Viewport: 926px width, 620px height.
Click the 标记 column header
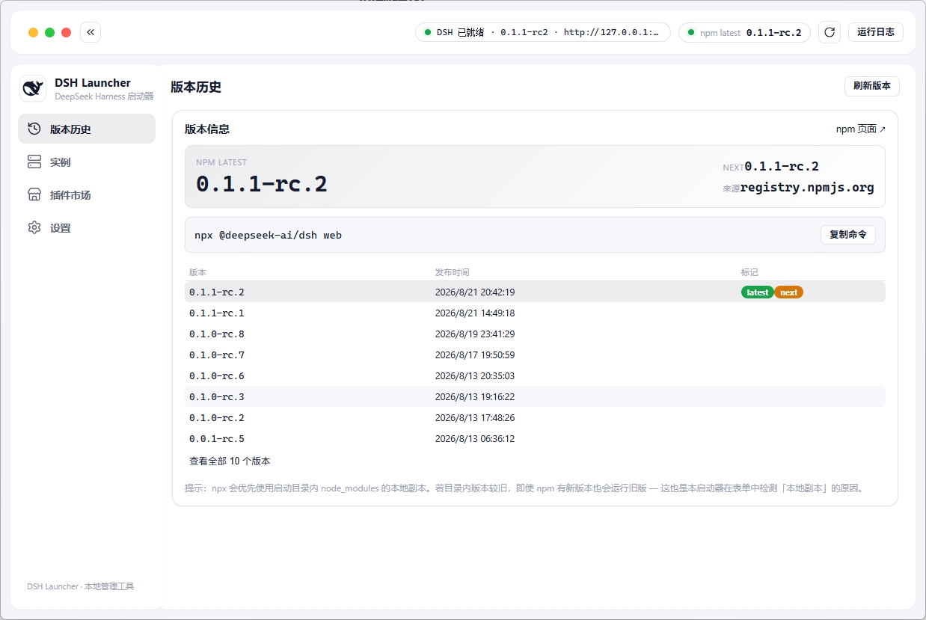749,272
